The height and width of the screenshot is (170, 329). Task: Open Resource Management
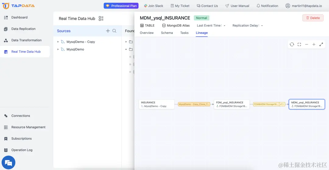28,127
